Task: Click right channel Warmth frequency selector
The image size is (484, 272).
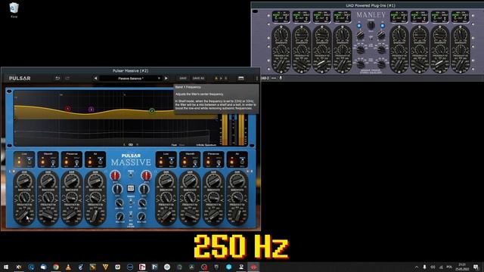Action: (x=190, y=215)
